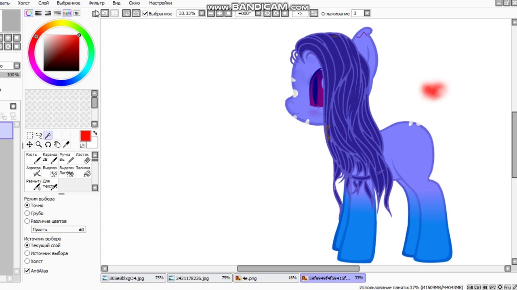Open the Холст menu

[x=24, y=3]
